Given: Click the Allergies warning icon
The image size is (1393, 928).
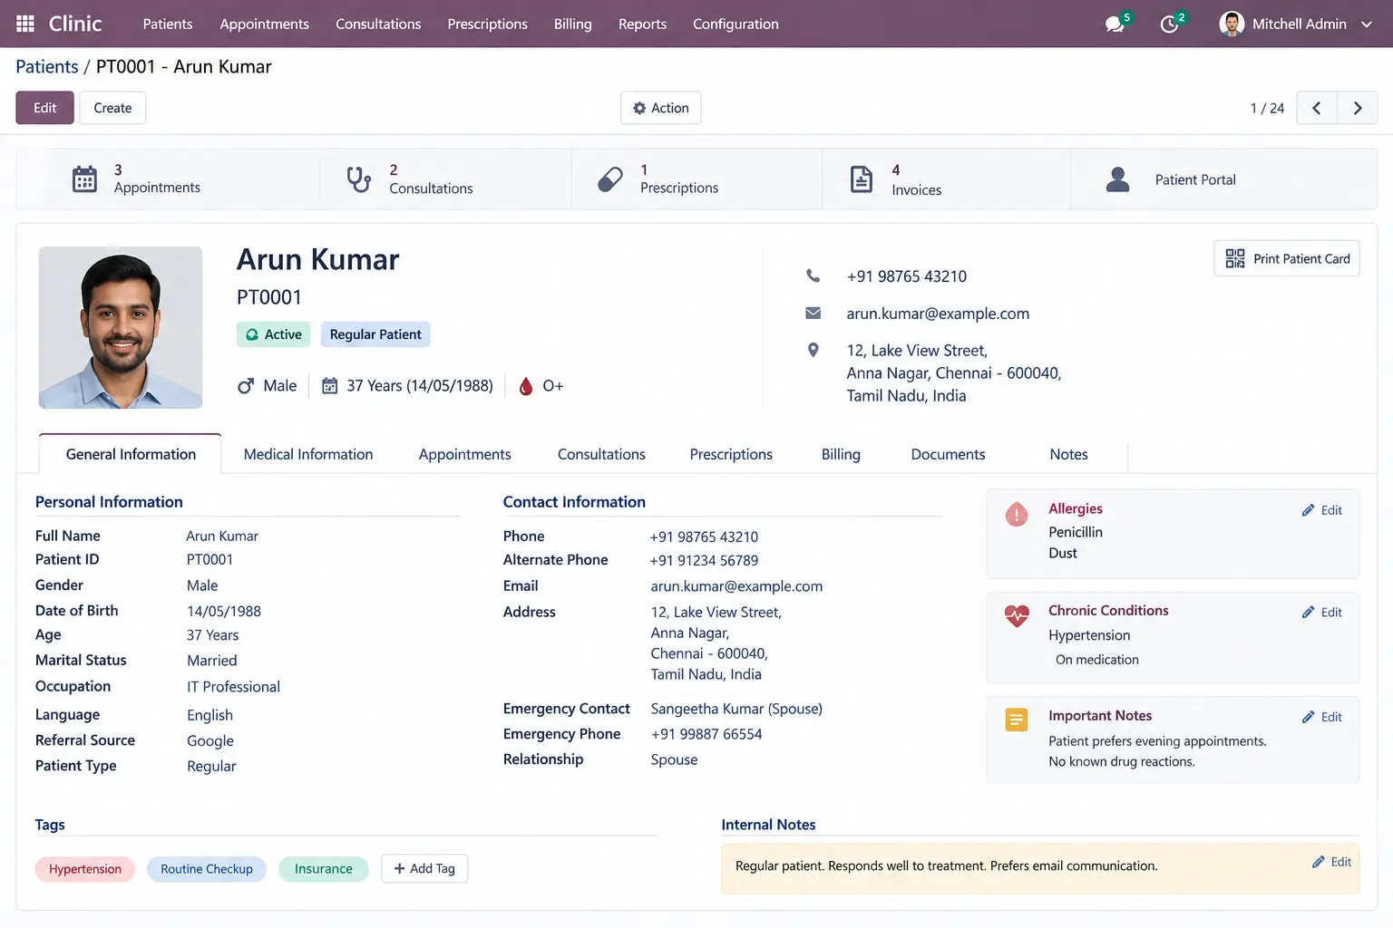Looking at the screenshot, I should click(1017, 515).
